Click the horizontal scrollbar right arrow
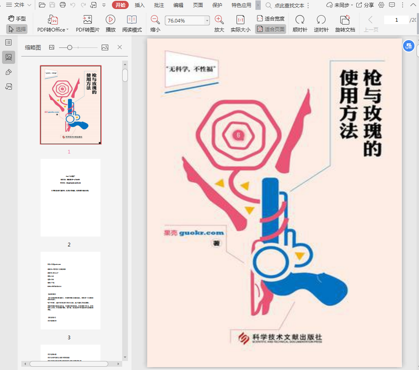Viewport: 419px width, 370px height. 118,364
